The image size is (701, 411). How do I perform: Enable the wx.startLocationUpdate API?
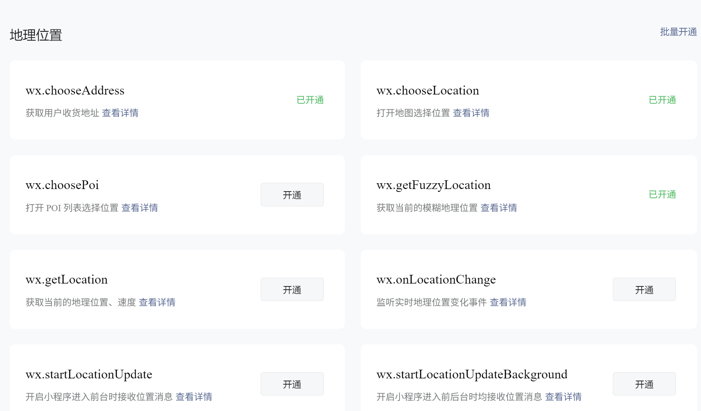click(292, 384)
